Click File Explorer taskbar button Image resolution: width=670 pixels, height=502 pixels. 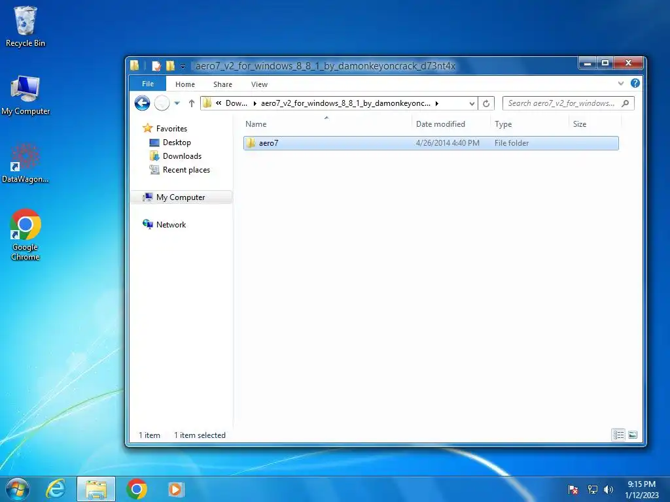click(96, 489)
